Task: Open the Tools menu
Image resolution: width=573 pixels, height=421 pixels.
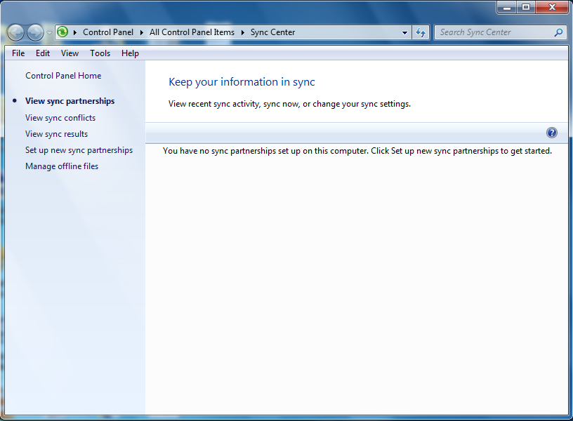Action: click(x=100, y=53)
